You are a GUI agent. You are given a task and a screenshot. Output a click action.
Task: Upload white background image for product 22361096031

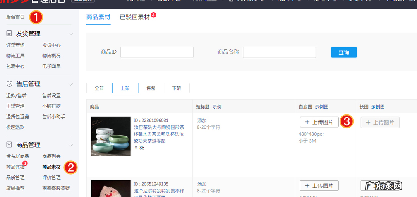pos(319,122)
